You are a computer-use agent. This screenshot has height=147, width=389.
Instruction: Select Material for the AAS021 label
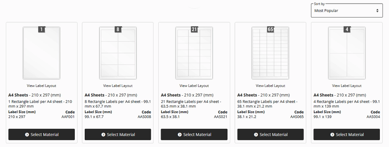click(194, 134)
